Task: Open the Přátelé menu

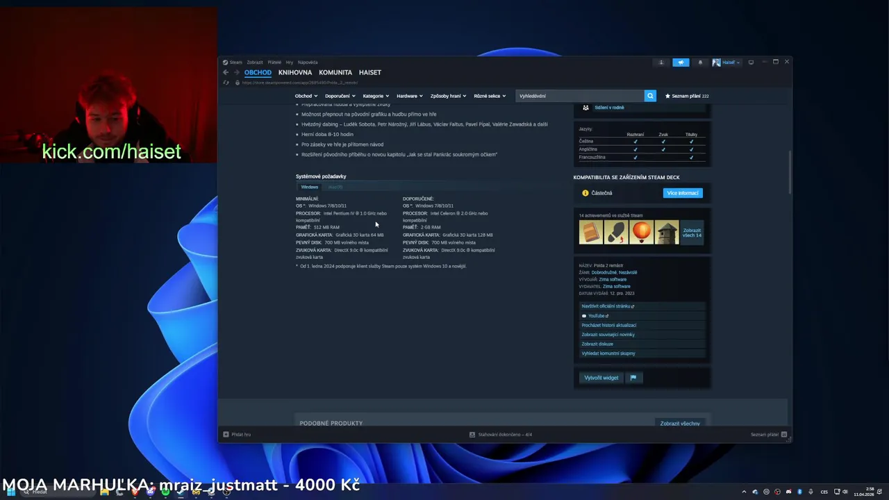Action: coord(274,62)
